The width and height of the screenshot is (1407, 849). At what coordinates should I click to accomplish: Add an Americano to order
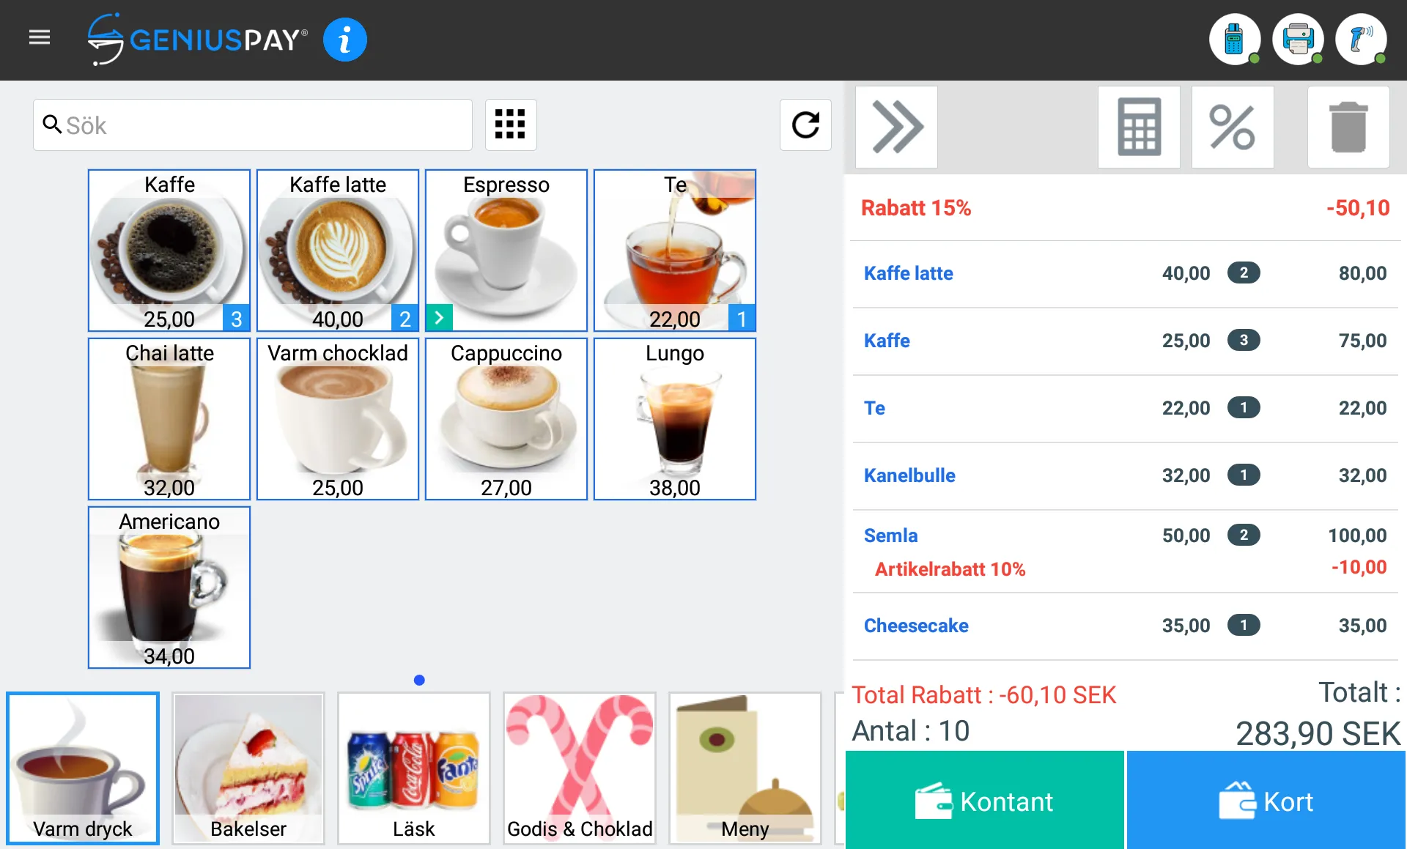point(169,587)
